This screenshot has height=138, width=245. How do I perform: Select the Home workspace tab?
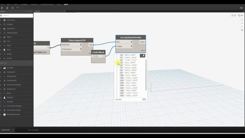pyautogui.click(x=38, y=11)
